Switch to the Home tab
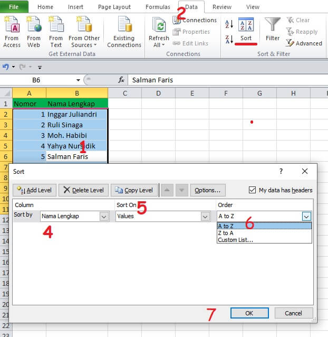The height and width of the screenshot is (337, 328). pyautogui.click(x=45, y=7)
